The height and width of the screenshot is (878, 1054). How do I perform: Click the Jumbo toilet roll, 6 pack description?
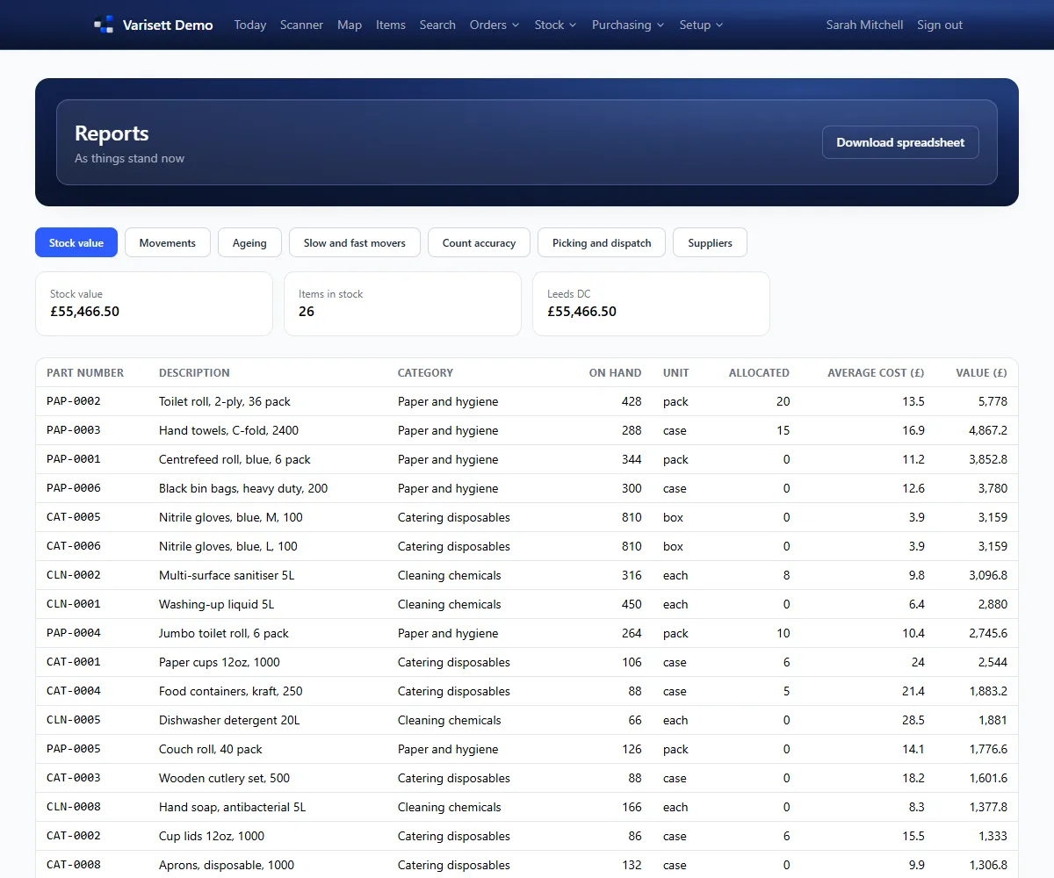point(224,633)
